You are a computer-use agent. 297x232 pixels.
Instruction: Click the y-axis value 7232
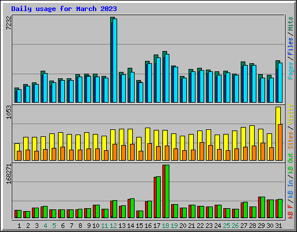click(9, 23)
